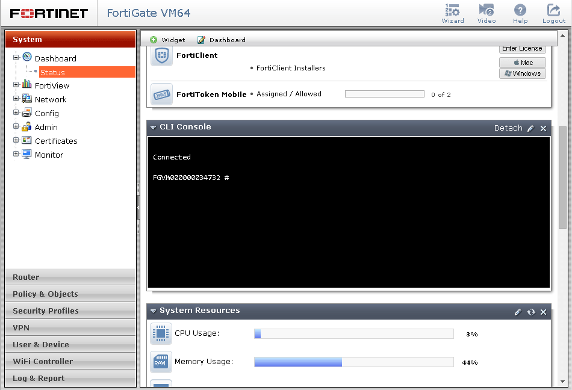572x390 pixels.
Task: Download the Windows FortiClient installer
Action: (x=522, y=73)
